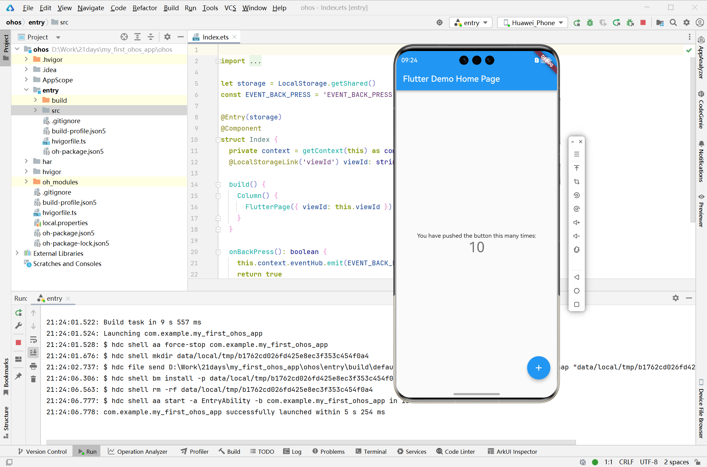Click the Rerun entry icon in Run panel

click(19, 313)
